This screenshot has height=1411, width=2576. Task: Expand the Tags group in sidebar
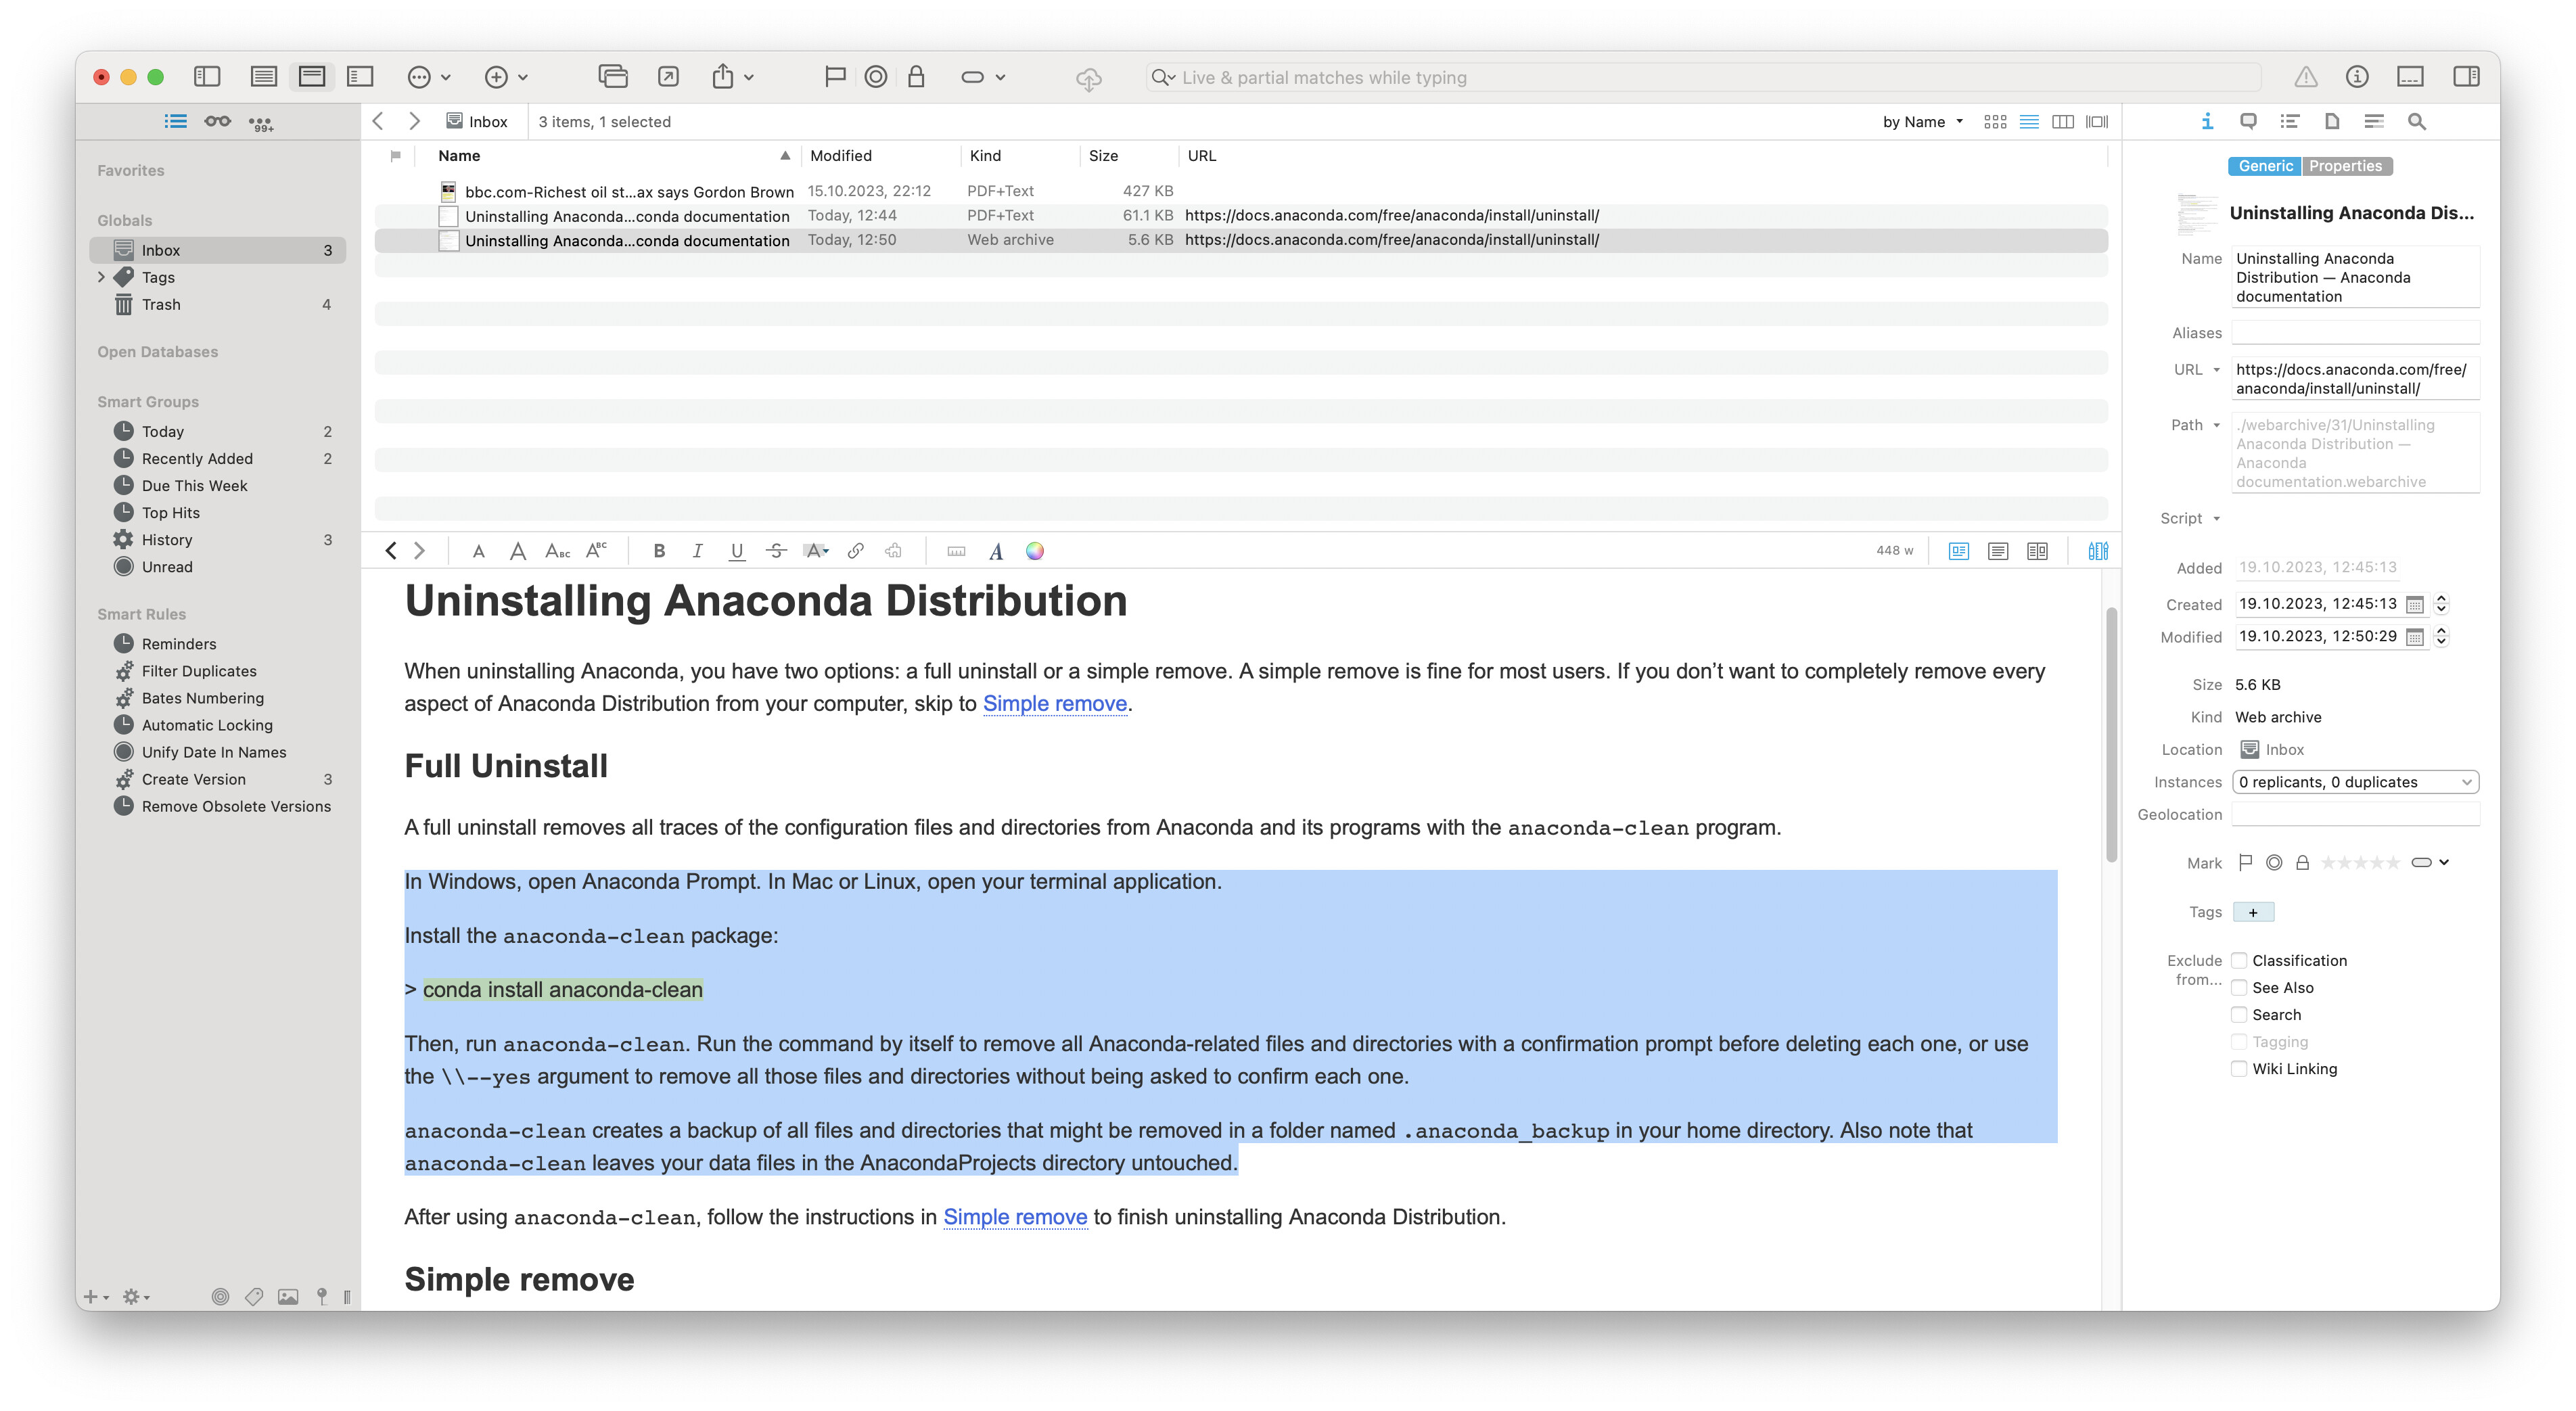coord(101,277)
